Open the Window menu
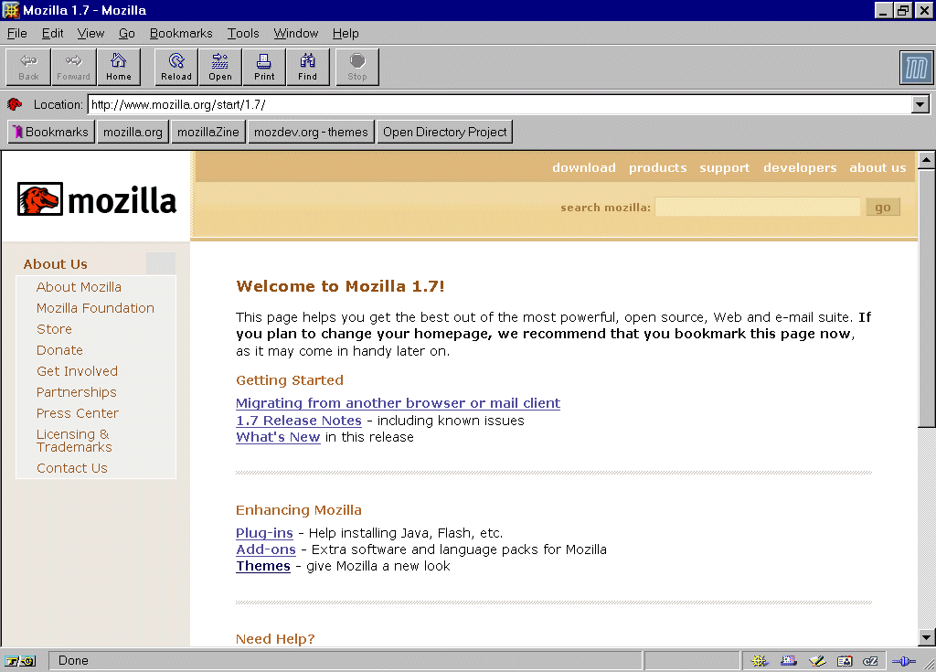 click(x=296, y=34)
